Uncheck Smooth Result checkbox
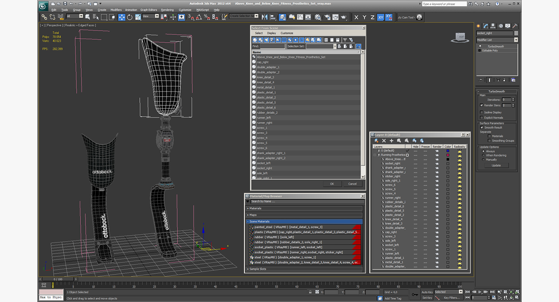The image size is (559, 302). click(481, 127)
